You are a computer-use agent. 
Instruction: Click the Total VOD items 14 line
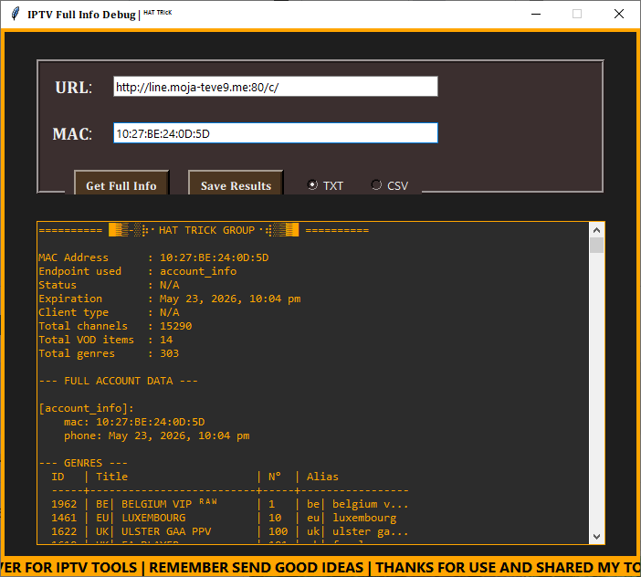pyautogui.click(x=106, y=340)
